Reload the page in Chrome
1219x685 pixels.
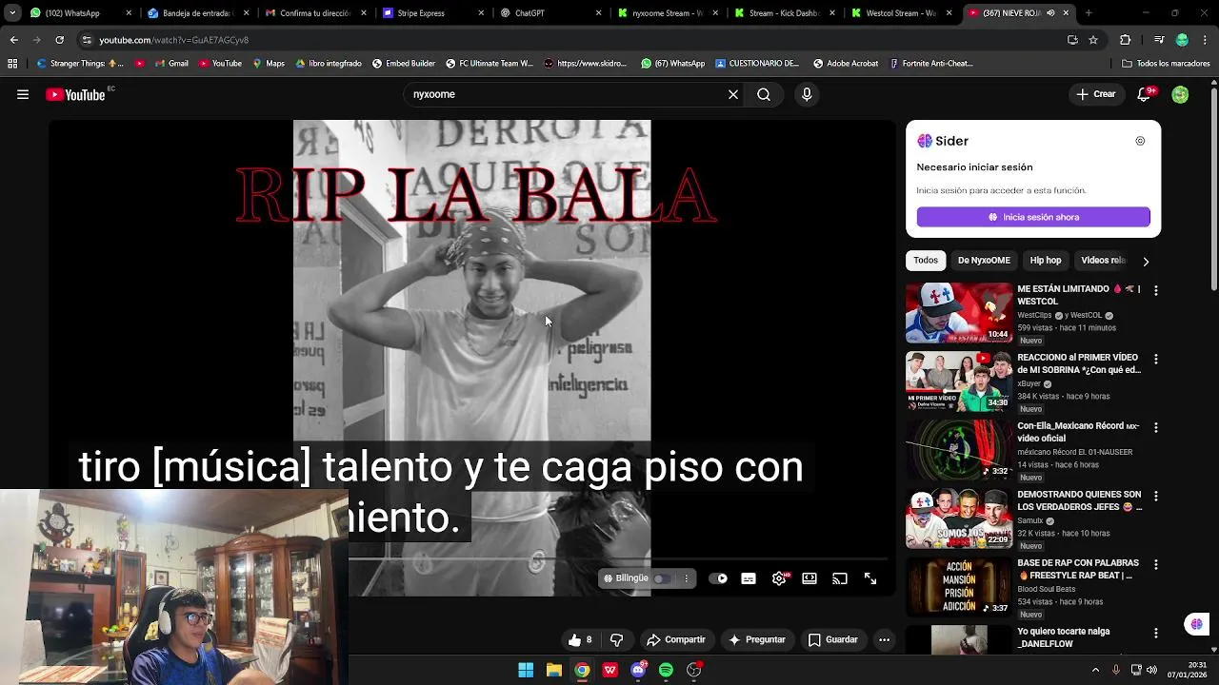[59, 40]
